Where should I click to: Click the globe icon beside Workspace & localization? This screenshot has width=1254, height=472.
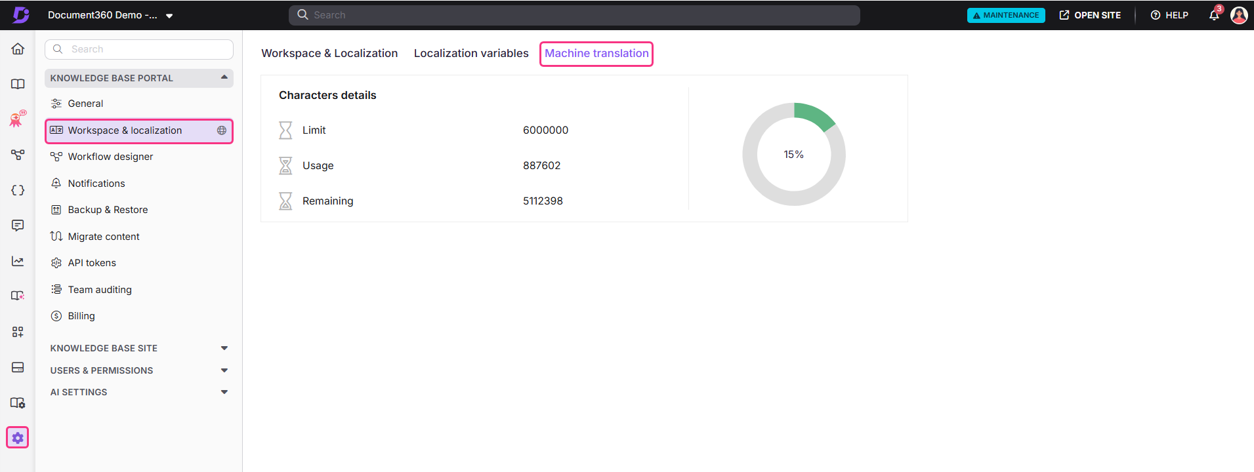pyautogui.click(x=222, y=130)
